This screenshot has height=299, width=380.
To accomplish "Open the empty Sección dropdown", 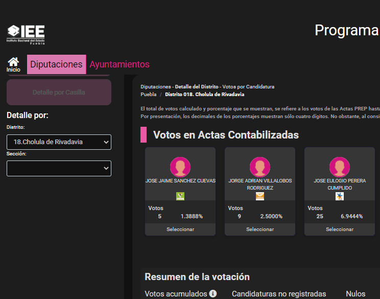I will click(x=59, y=168).
